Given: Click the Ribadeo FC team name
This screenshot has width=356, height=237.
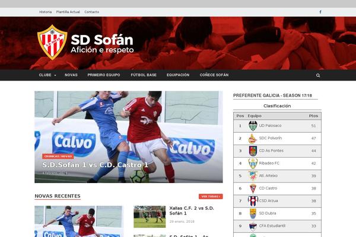Looking at the screenshot, I should click(x=269, y=164).
